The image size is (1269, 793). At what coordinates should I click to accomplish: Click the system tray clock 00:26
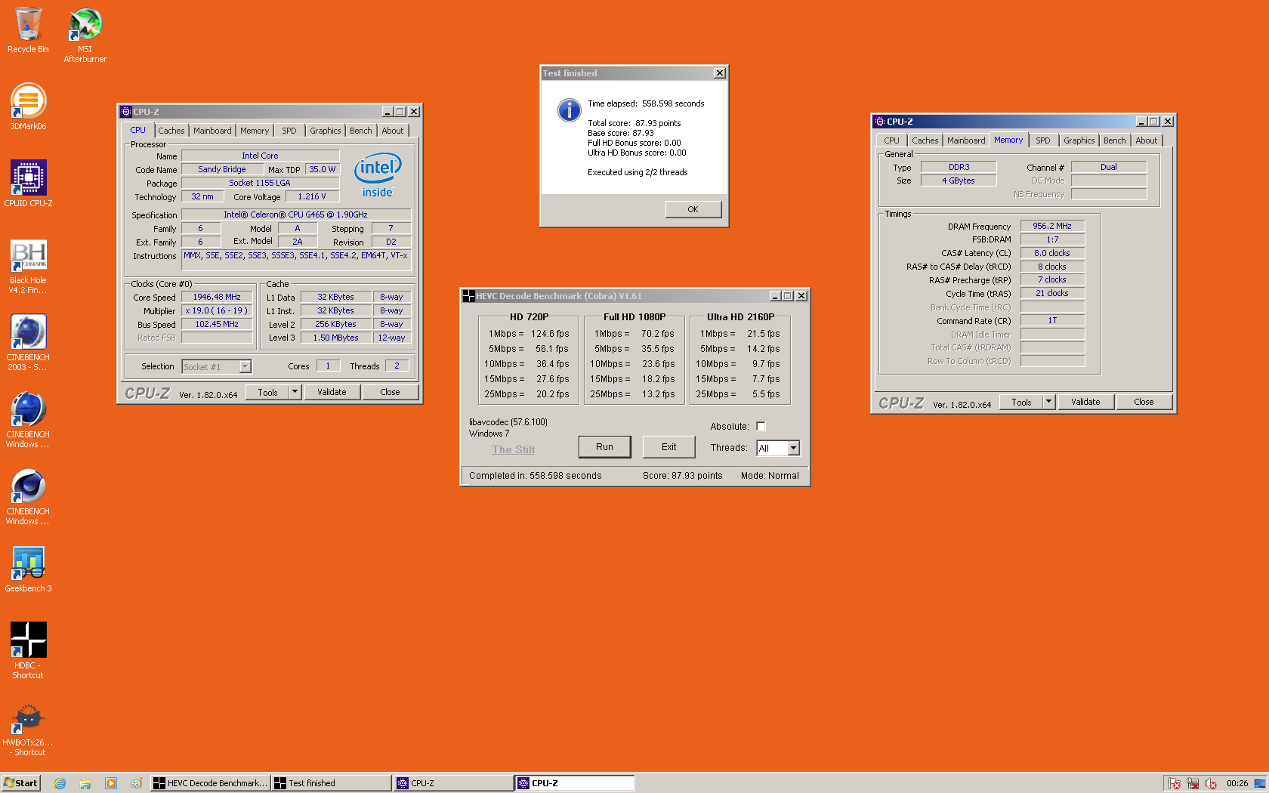coord(1237,783)
